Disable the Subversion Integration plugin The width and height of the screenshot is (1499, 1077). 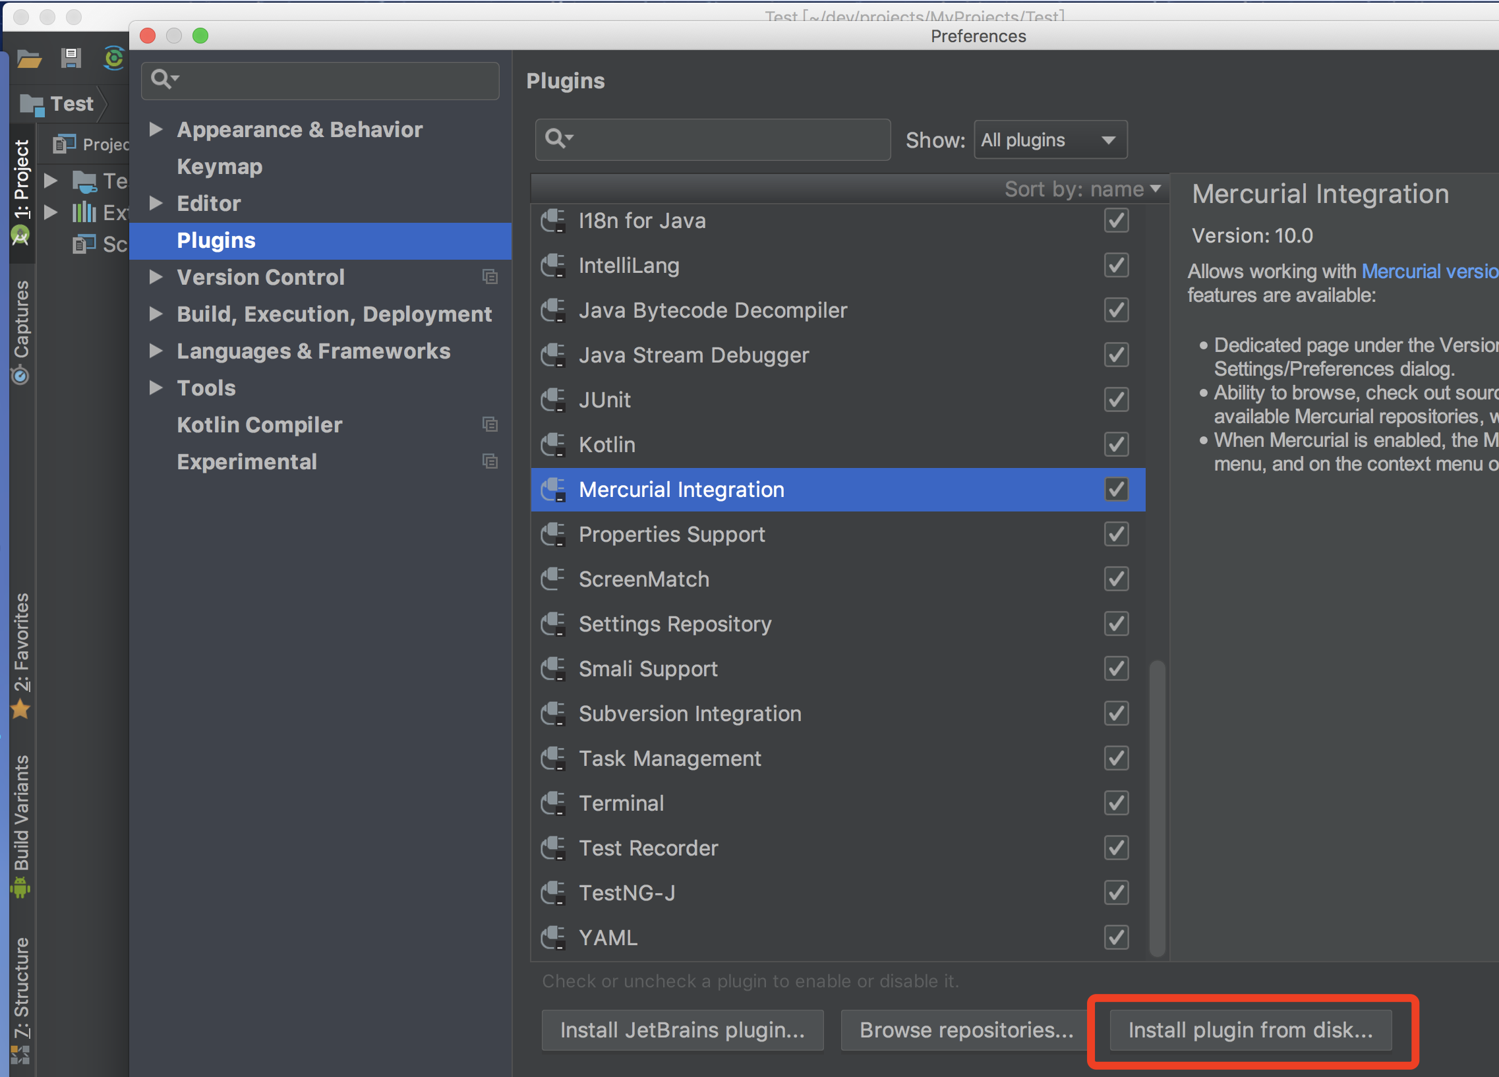pos(1115,714)
